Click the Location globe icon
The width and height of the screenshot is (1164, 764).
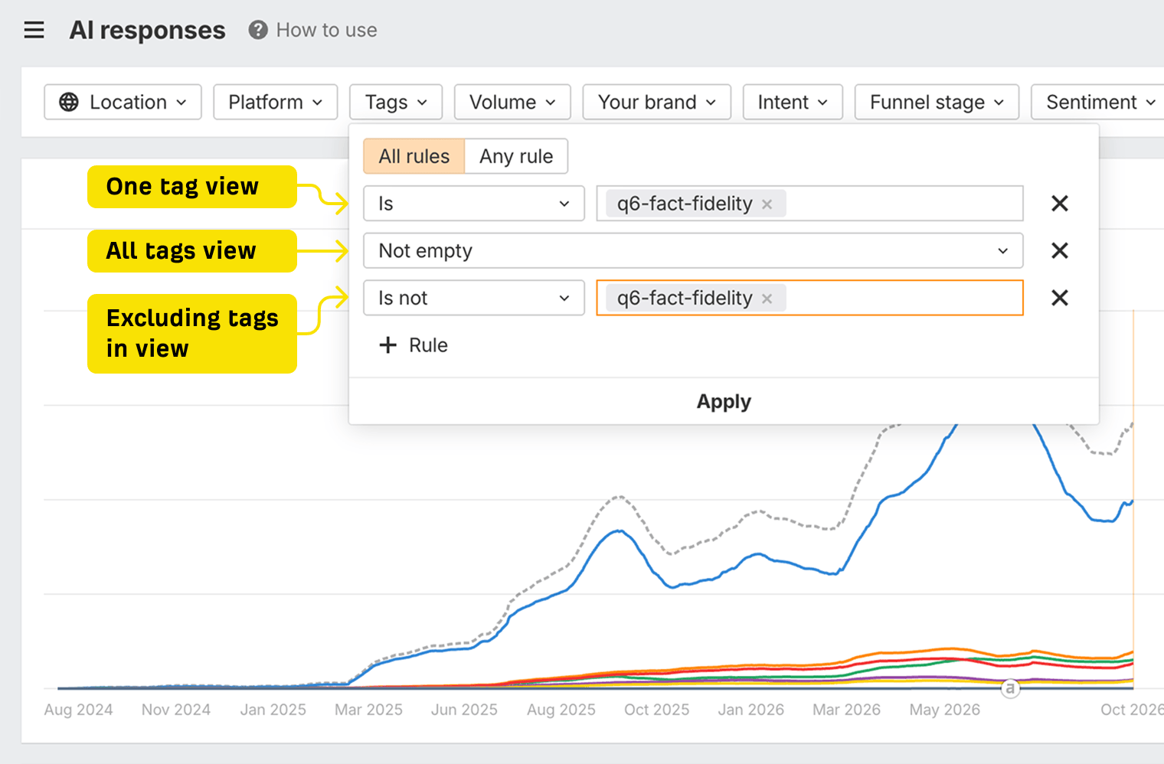point(69,102)
